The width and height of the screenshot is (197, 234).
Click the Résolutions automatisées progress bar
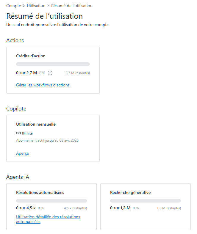[x=51, y=201]
